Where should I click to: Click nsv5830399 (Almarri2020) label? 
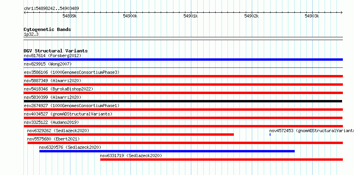[53, 97]
